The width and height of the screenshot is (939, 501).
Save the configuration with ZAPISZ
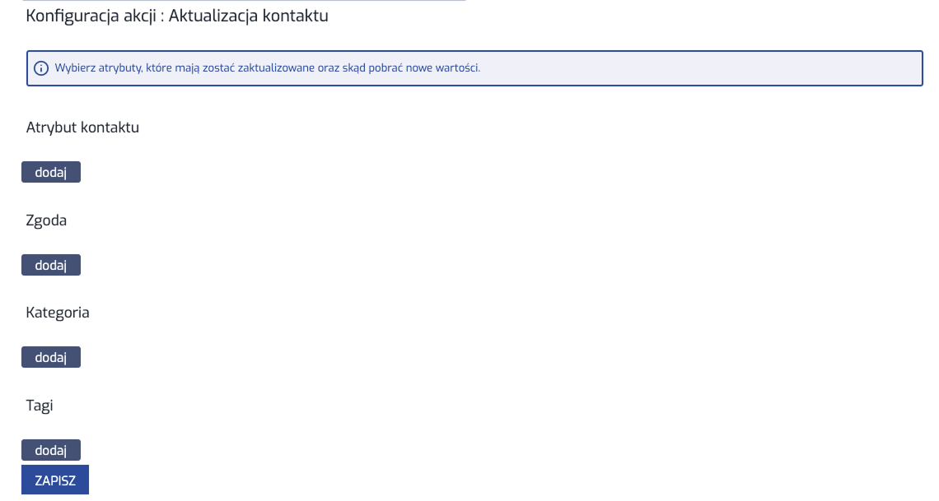click(55, 480)
